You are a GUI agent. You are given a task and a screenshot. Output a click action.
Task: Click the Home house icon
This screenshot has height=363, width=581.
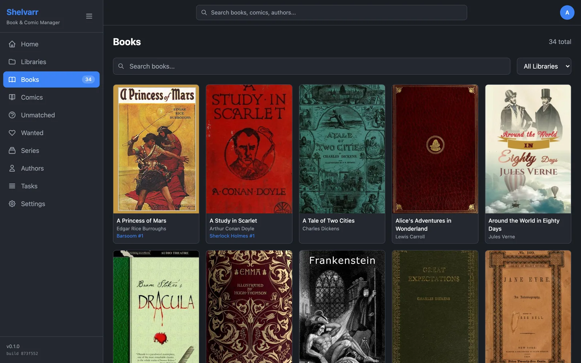point(12,44)
